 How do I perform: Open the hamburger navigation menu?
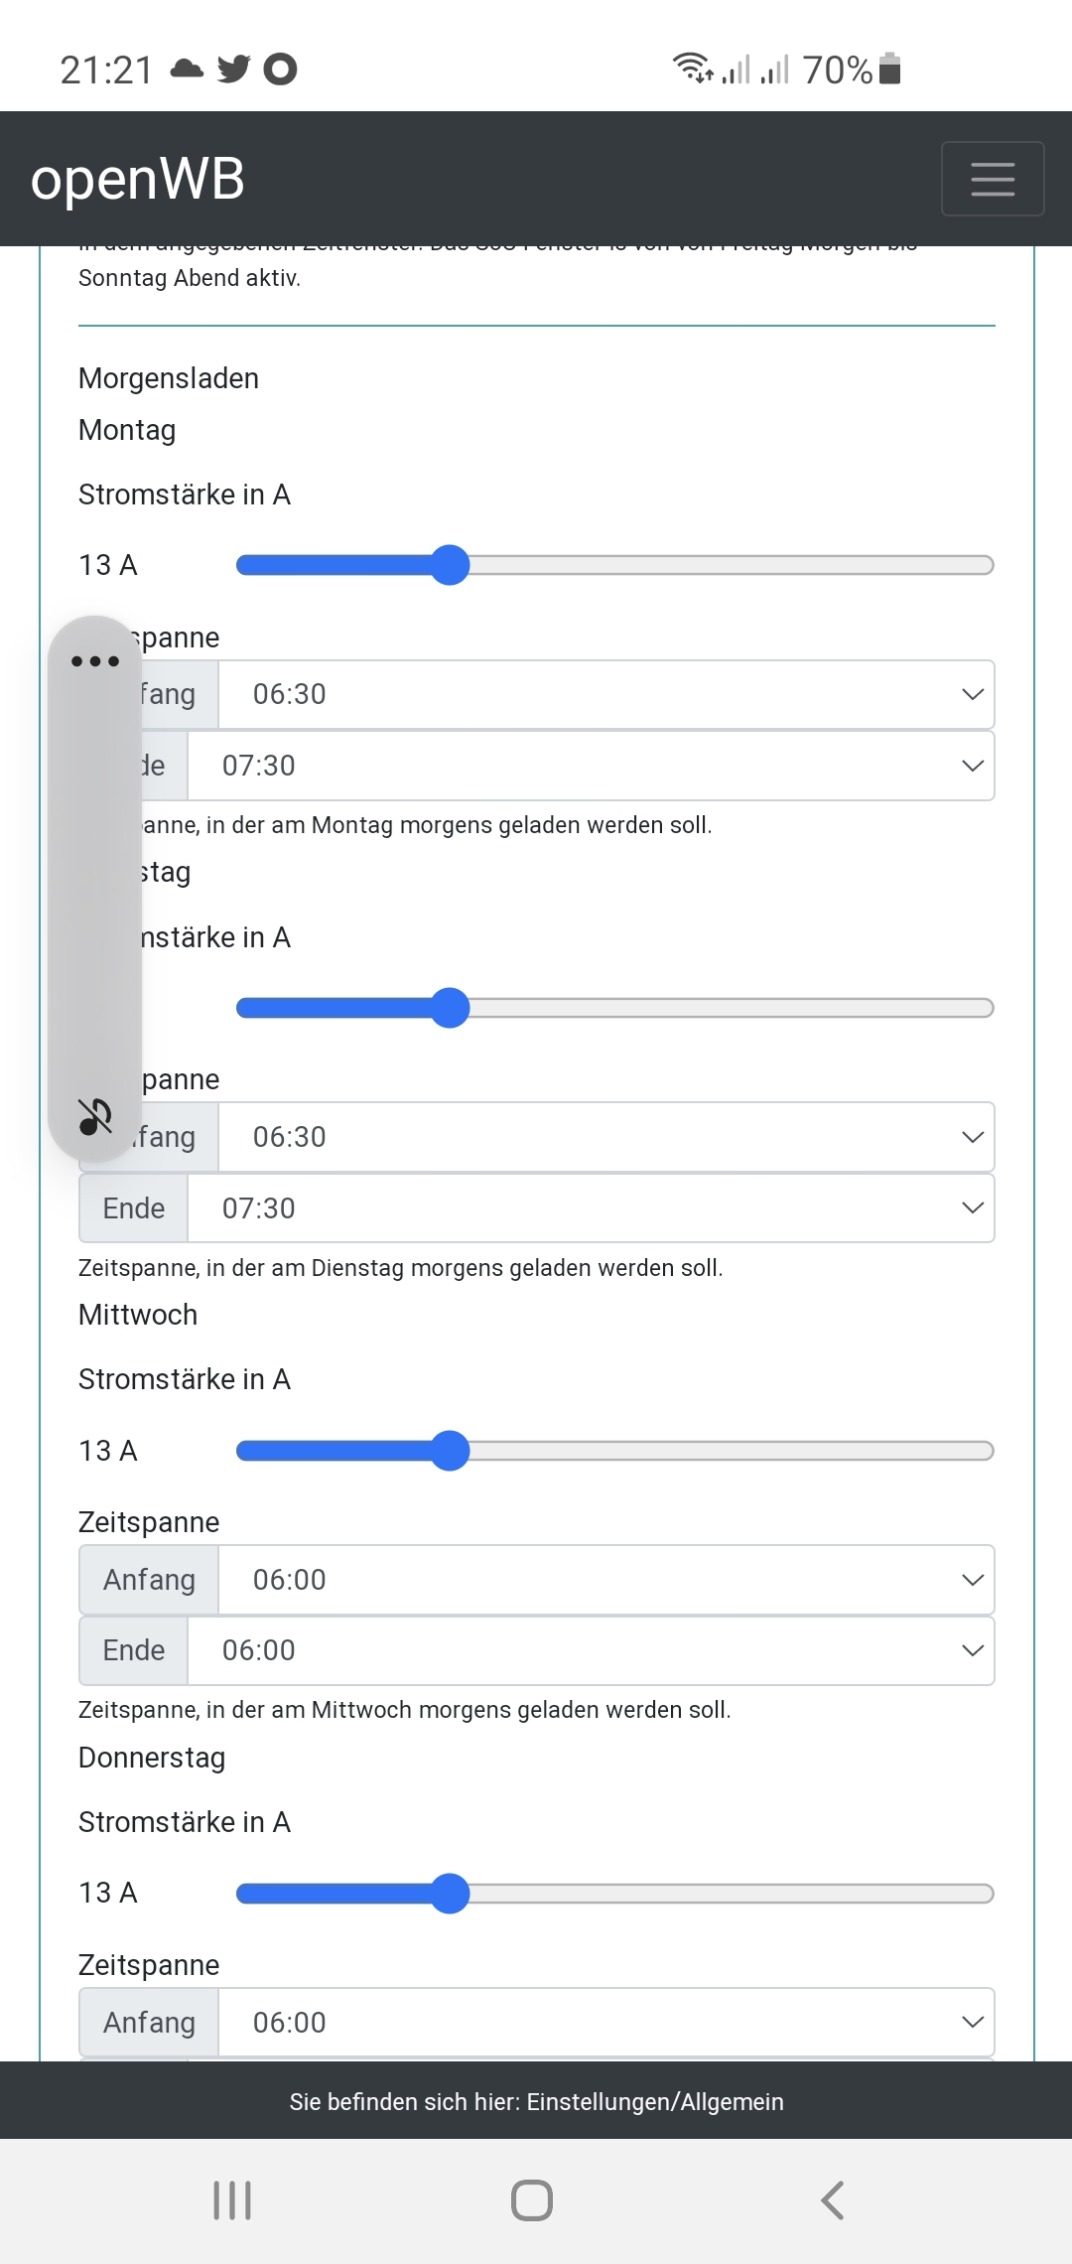992,179
